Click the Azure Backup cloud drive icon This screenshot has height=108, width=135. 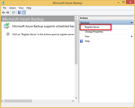click(6, 26)
